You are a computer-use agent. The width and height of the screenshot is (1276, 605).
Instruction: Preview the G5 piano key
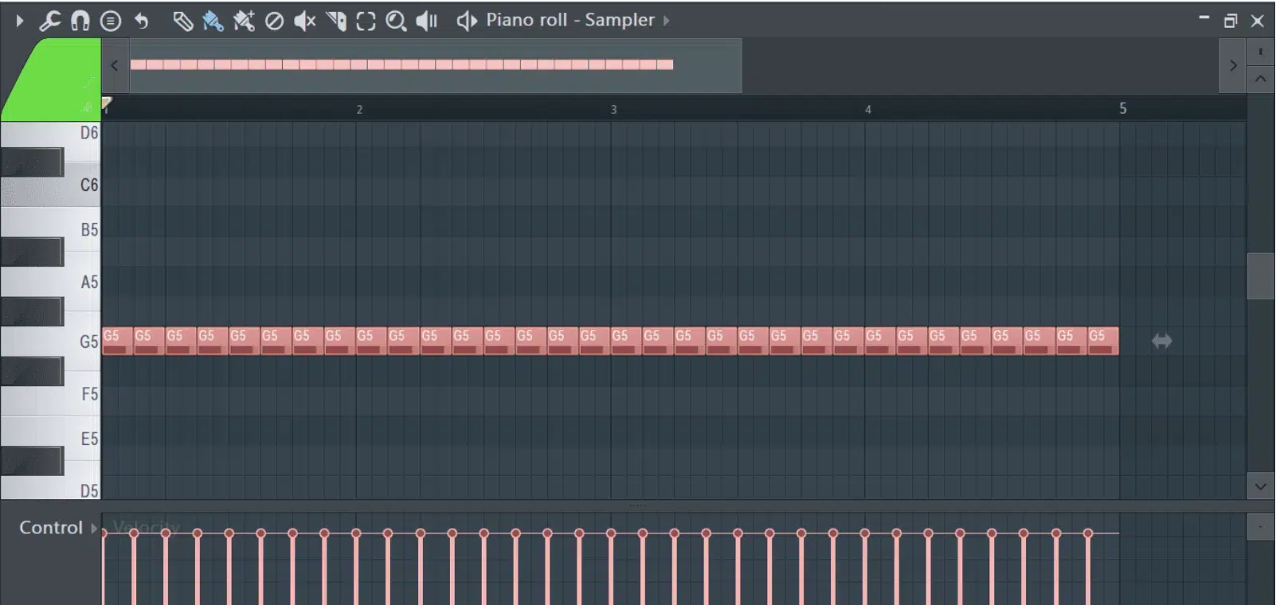[83, 342]
